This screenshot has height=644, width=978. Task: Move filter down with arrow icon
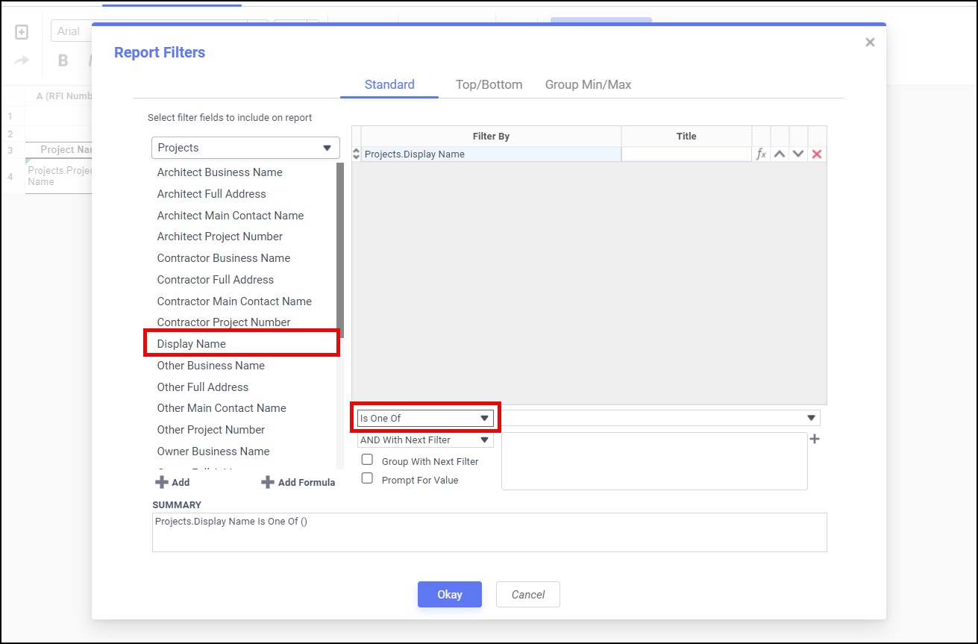[x=798, y=154]
